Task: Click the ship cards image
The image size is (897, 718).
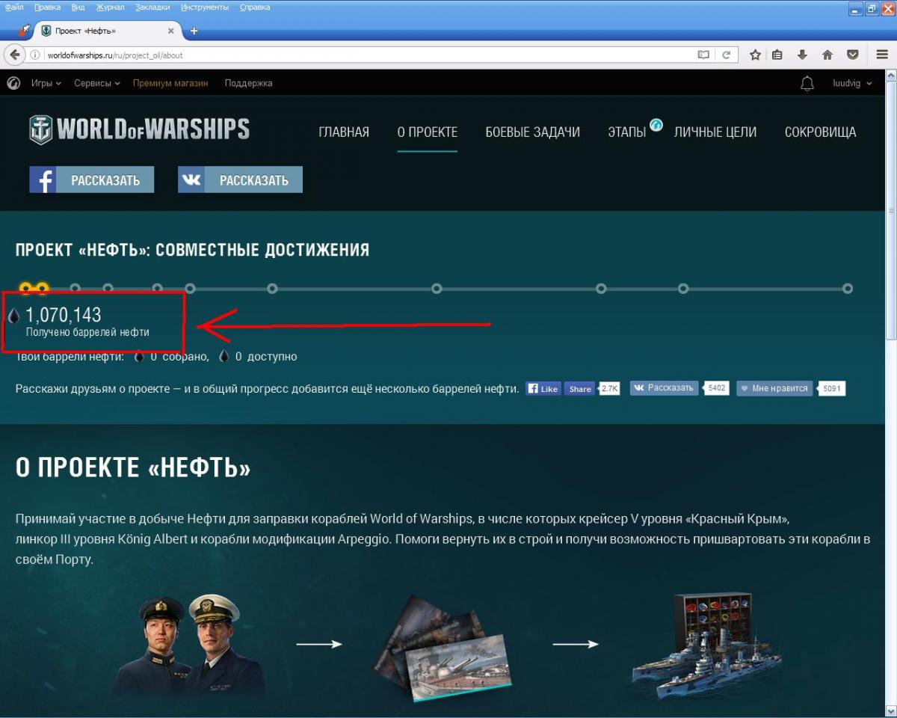Action: click(x=443, y=649)
